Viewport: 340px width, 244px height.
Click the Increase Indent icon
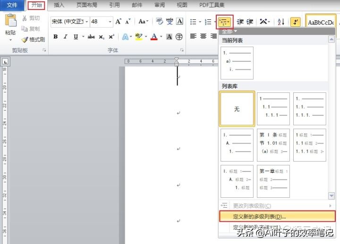tap(250, 22)
